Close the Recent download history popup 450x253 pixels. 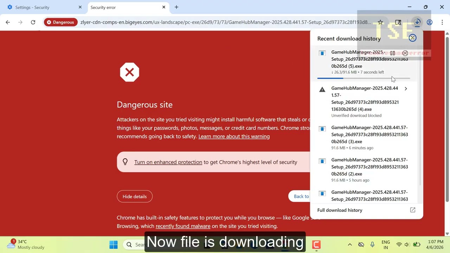[x=412, y=38]
